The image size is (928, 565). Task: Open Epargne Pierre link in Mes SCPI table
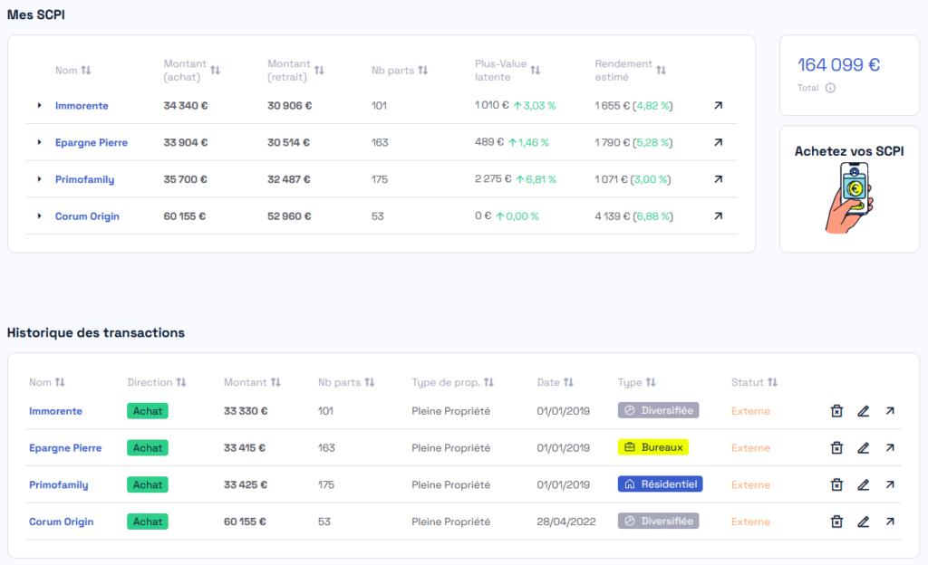(x=92, y=142)
